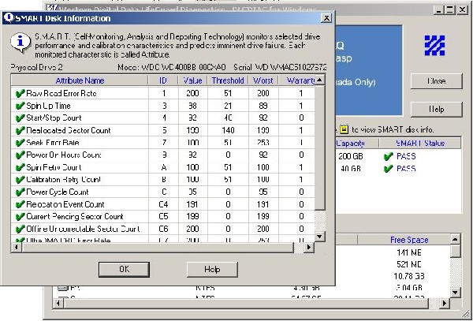This screenshot has width=473, height=321.
Task: Click the Free Space column header
Action: click(x=409, y=240)
